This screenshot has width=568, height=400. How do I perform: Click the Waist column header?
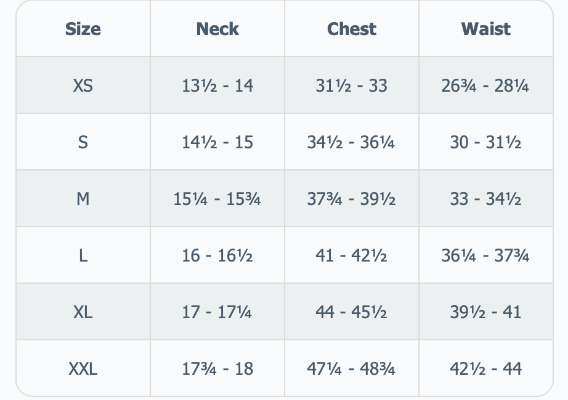486,29
